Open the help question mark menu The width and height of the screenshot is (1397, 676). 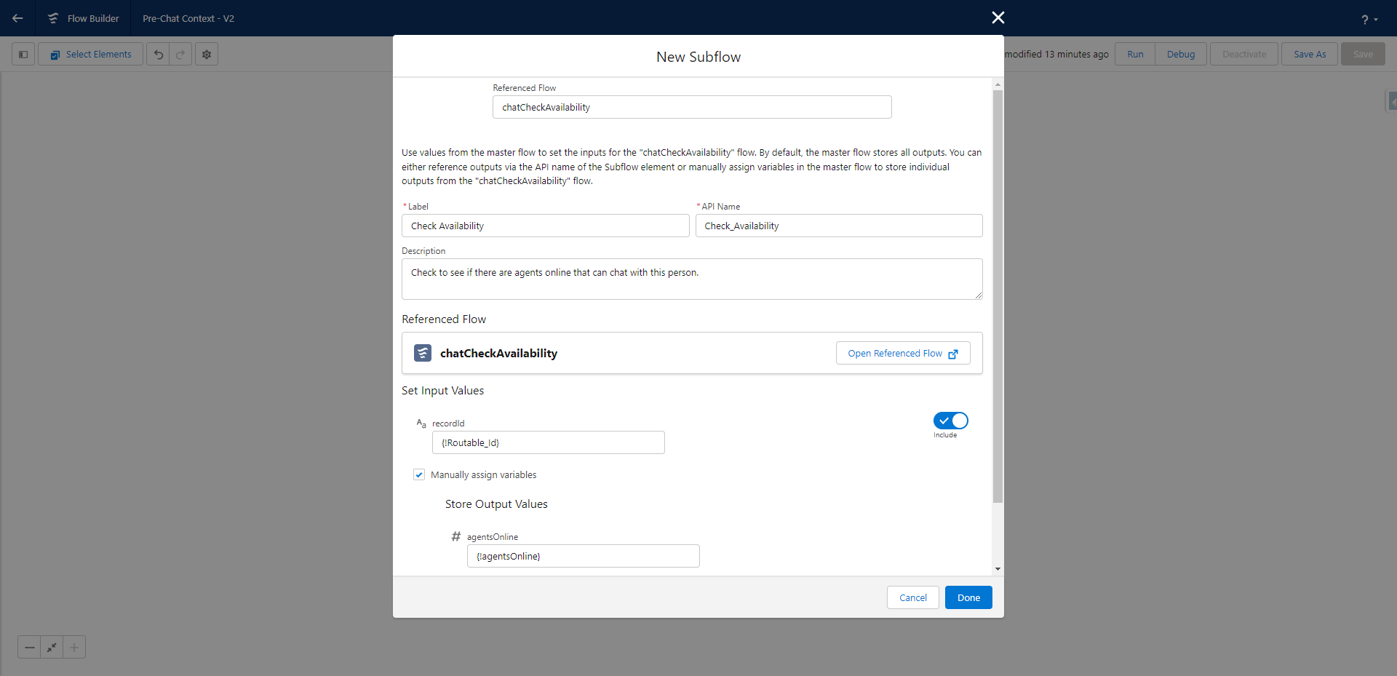coord(1369,20)
